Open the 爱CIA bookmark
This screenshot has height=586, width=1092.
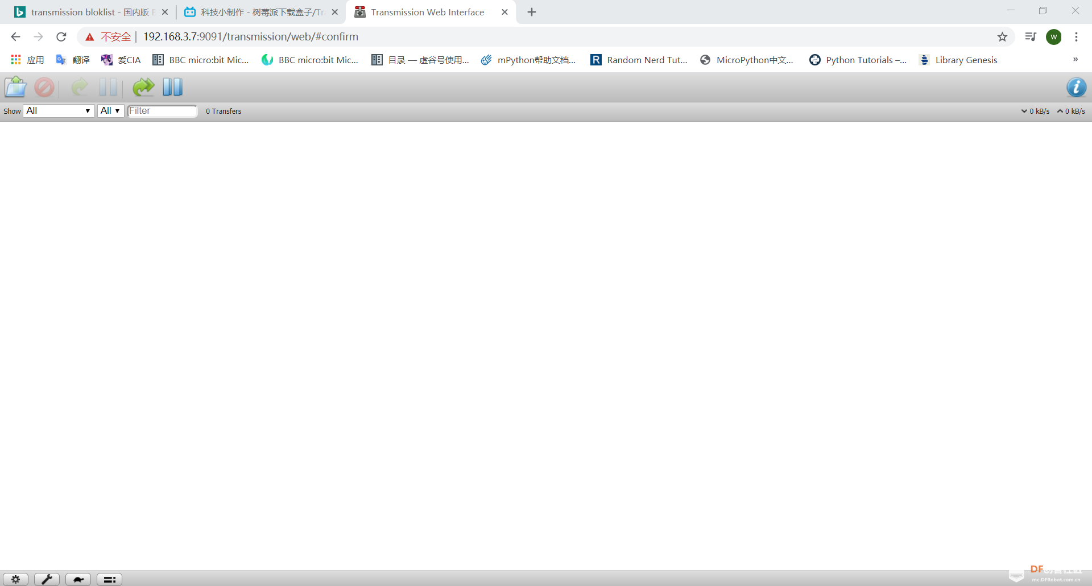tap(121, 60)
